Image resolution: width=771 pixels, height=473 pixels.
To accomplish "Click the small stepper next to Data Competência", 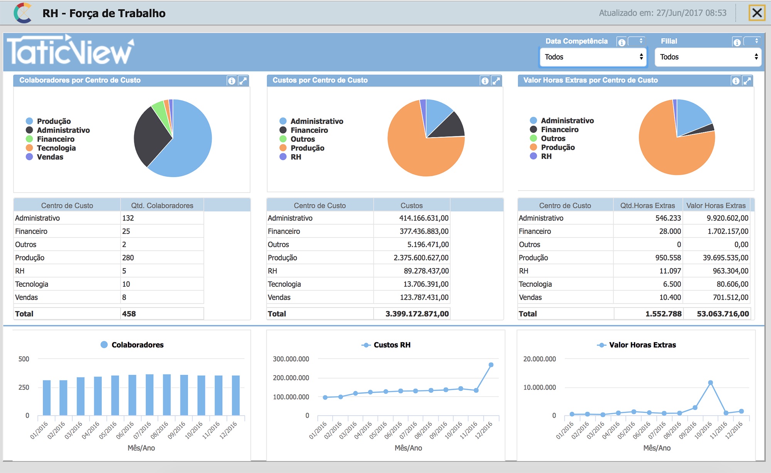I will coord(637,41).
